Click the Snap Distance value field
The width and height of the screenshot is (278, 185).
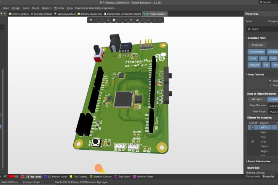coord(273,106)
